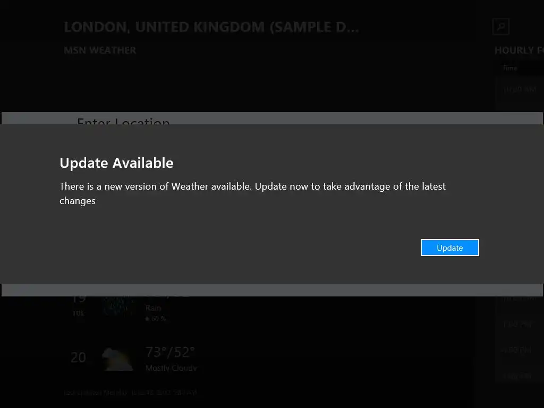The height and width of the screenshot is (408, 544).
Task: Open the day 20 forecast entry
Action: pos(133,359)
